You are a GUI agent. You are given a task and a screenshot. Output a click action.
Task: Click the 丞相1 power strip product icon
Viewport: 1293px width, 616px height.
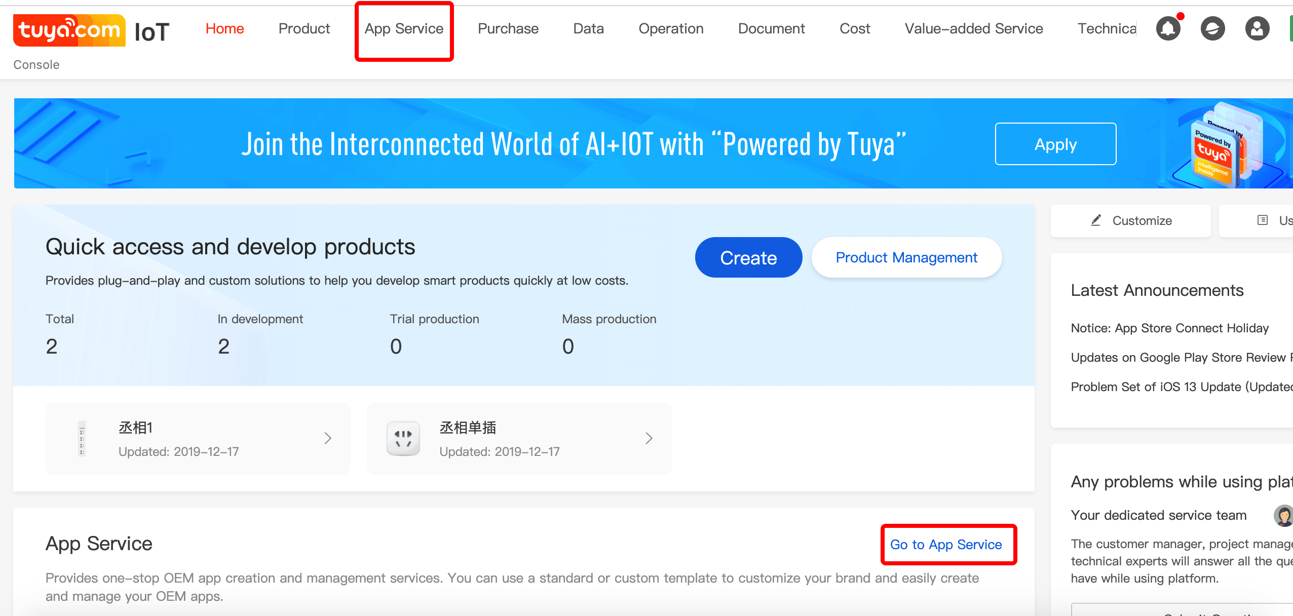82,439
